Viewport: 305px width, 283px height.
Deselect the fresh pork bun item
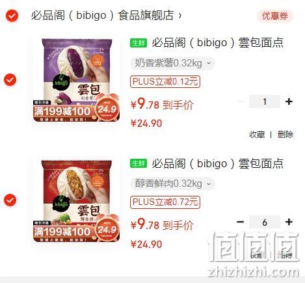pyautogui.click(x=10, y=200)
